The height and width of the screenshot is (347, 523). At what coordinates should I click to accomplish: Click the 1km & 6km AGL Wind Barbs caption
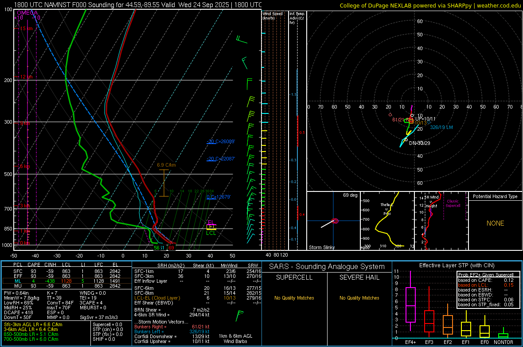coord(235,339)
